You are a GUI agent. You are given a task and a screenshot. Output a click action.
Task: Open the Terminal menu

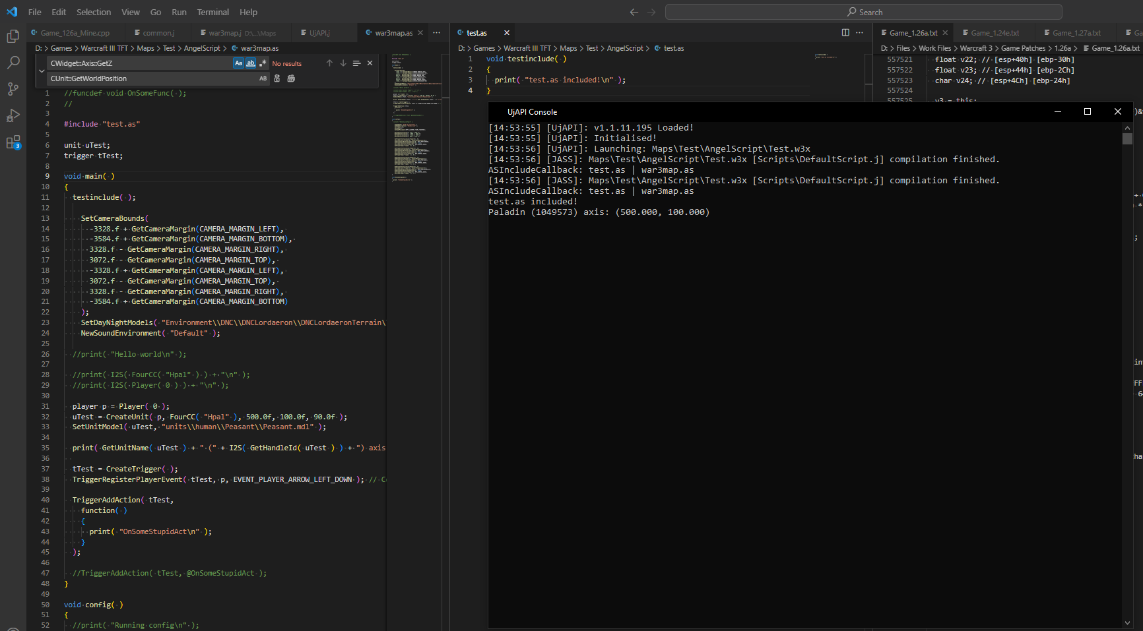coord(212,12)
